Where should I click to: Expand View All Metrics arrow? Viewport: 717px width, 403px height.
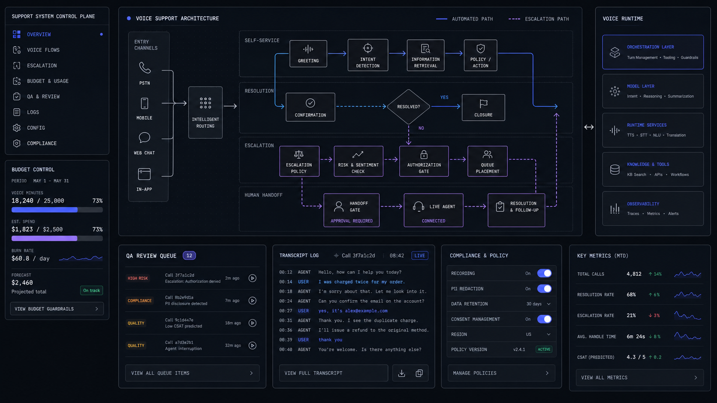[696, 378]
